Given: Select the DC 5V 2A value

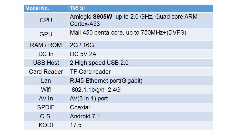Looking at the screenshot, I should (x=83, y=54).
